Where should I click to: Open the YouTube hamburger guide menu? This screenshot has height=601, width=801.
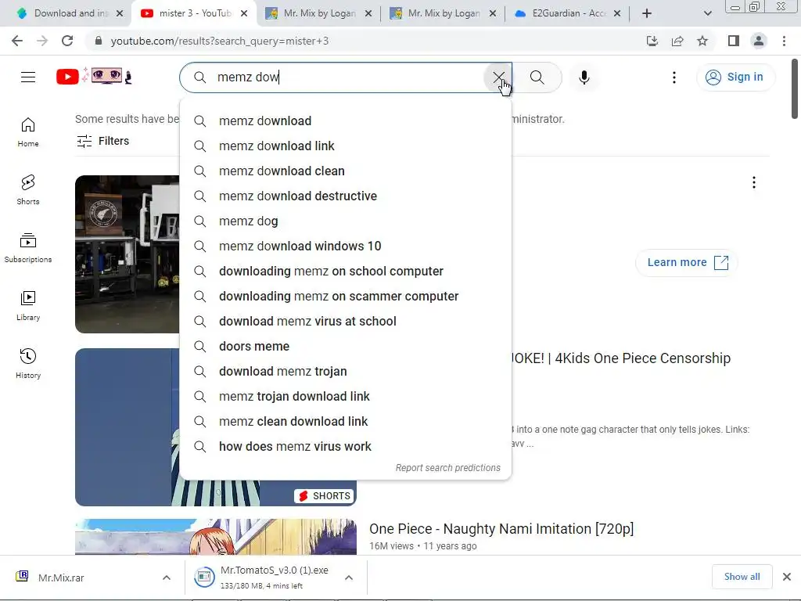click(x=28, y=77)
